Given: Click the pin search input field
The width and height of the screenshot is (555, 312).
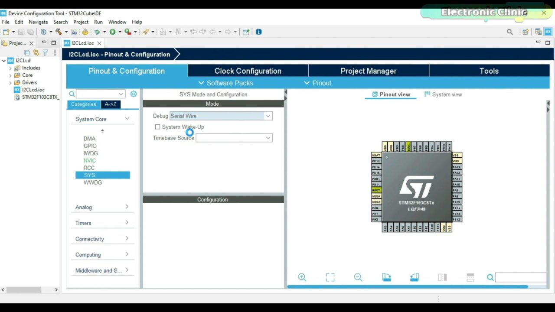Looking at the screenshot, I should [521, 277].
